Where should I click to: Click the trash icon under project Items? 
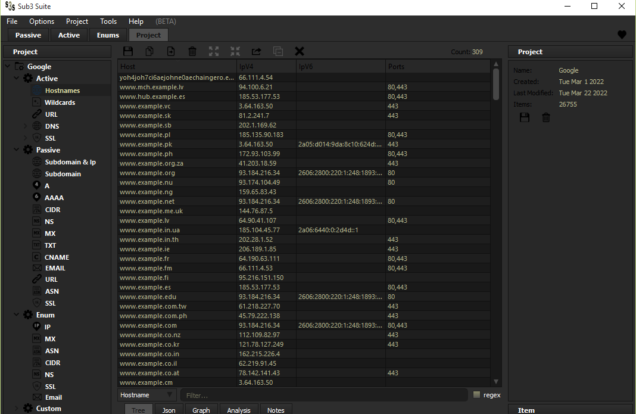point(546,118)
